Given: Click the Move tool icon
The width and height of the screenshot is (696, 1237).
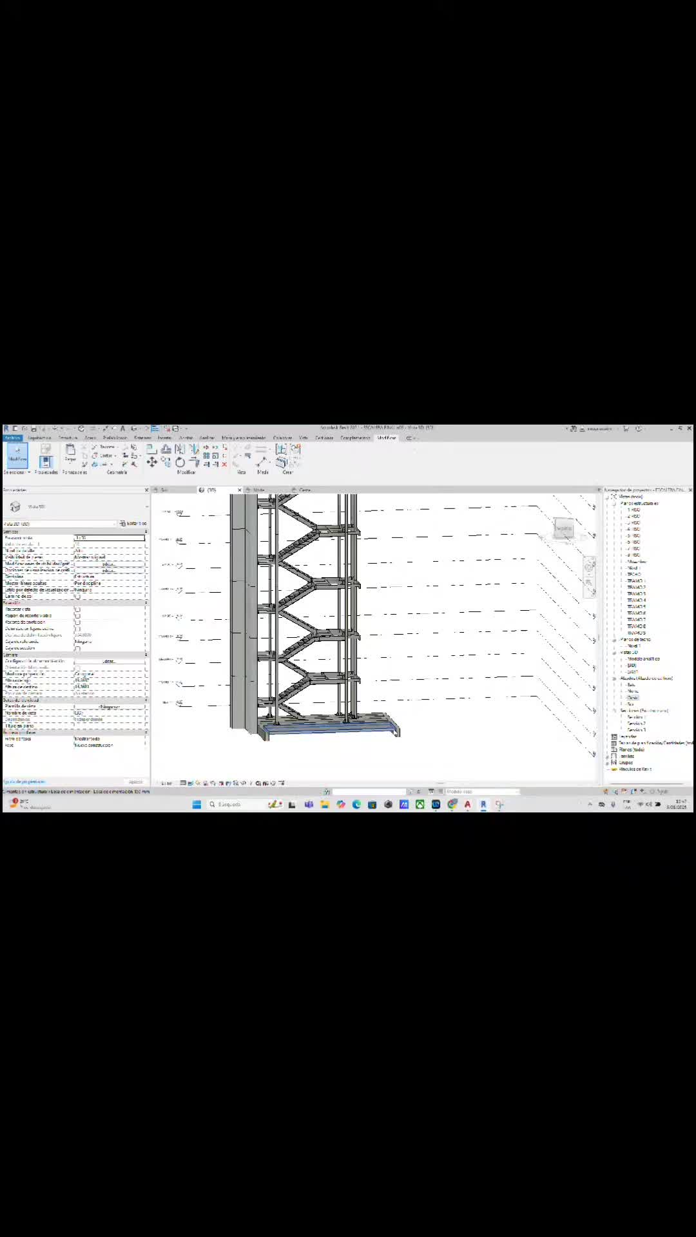Looking at the screenshot, I should pyautogui.click(x=152, y=462).
